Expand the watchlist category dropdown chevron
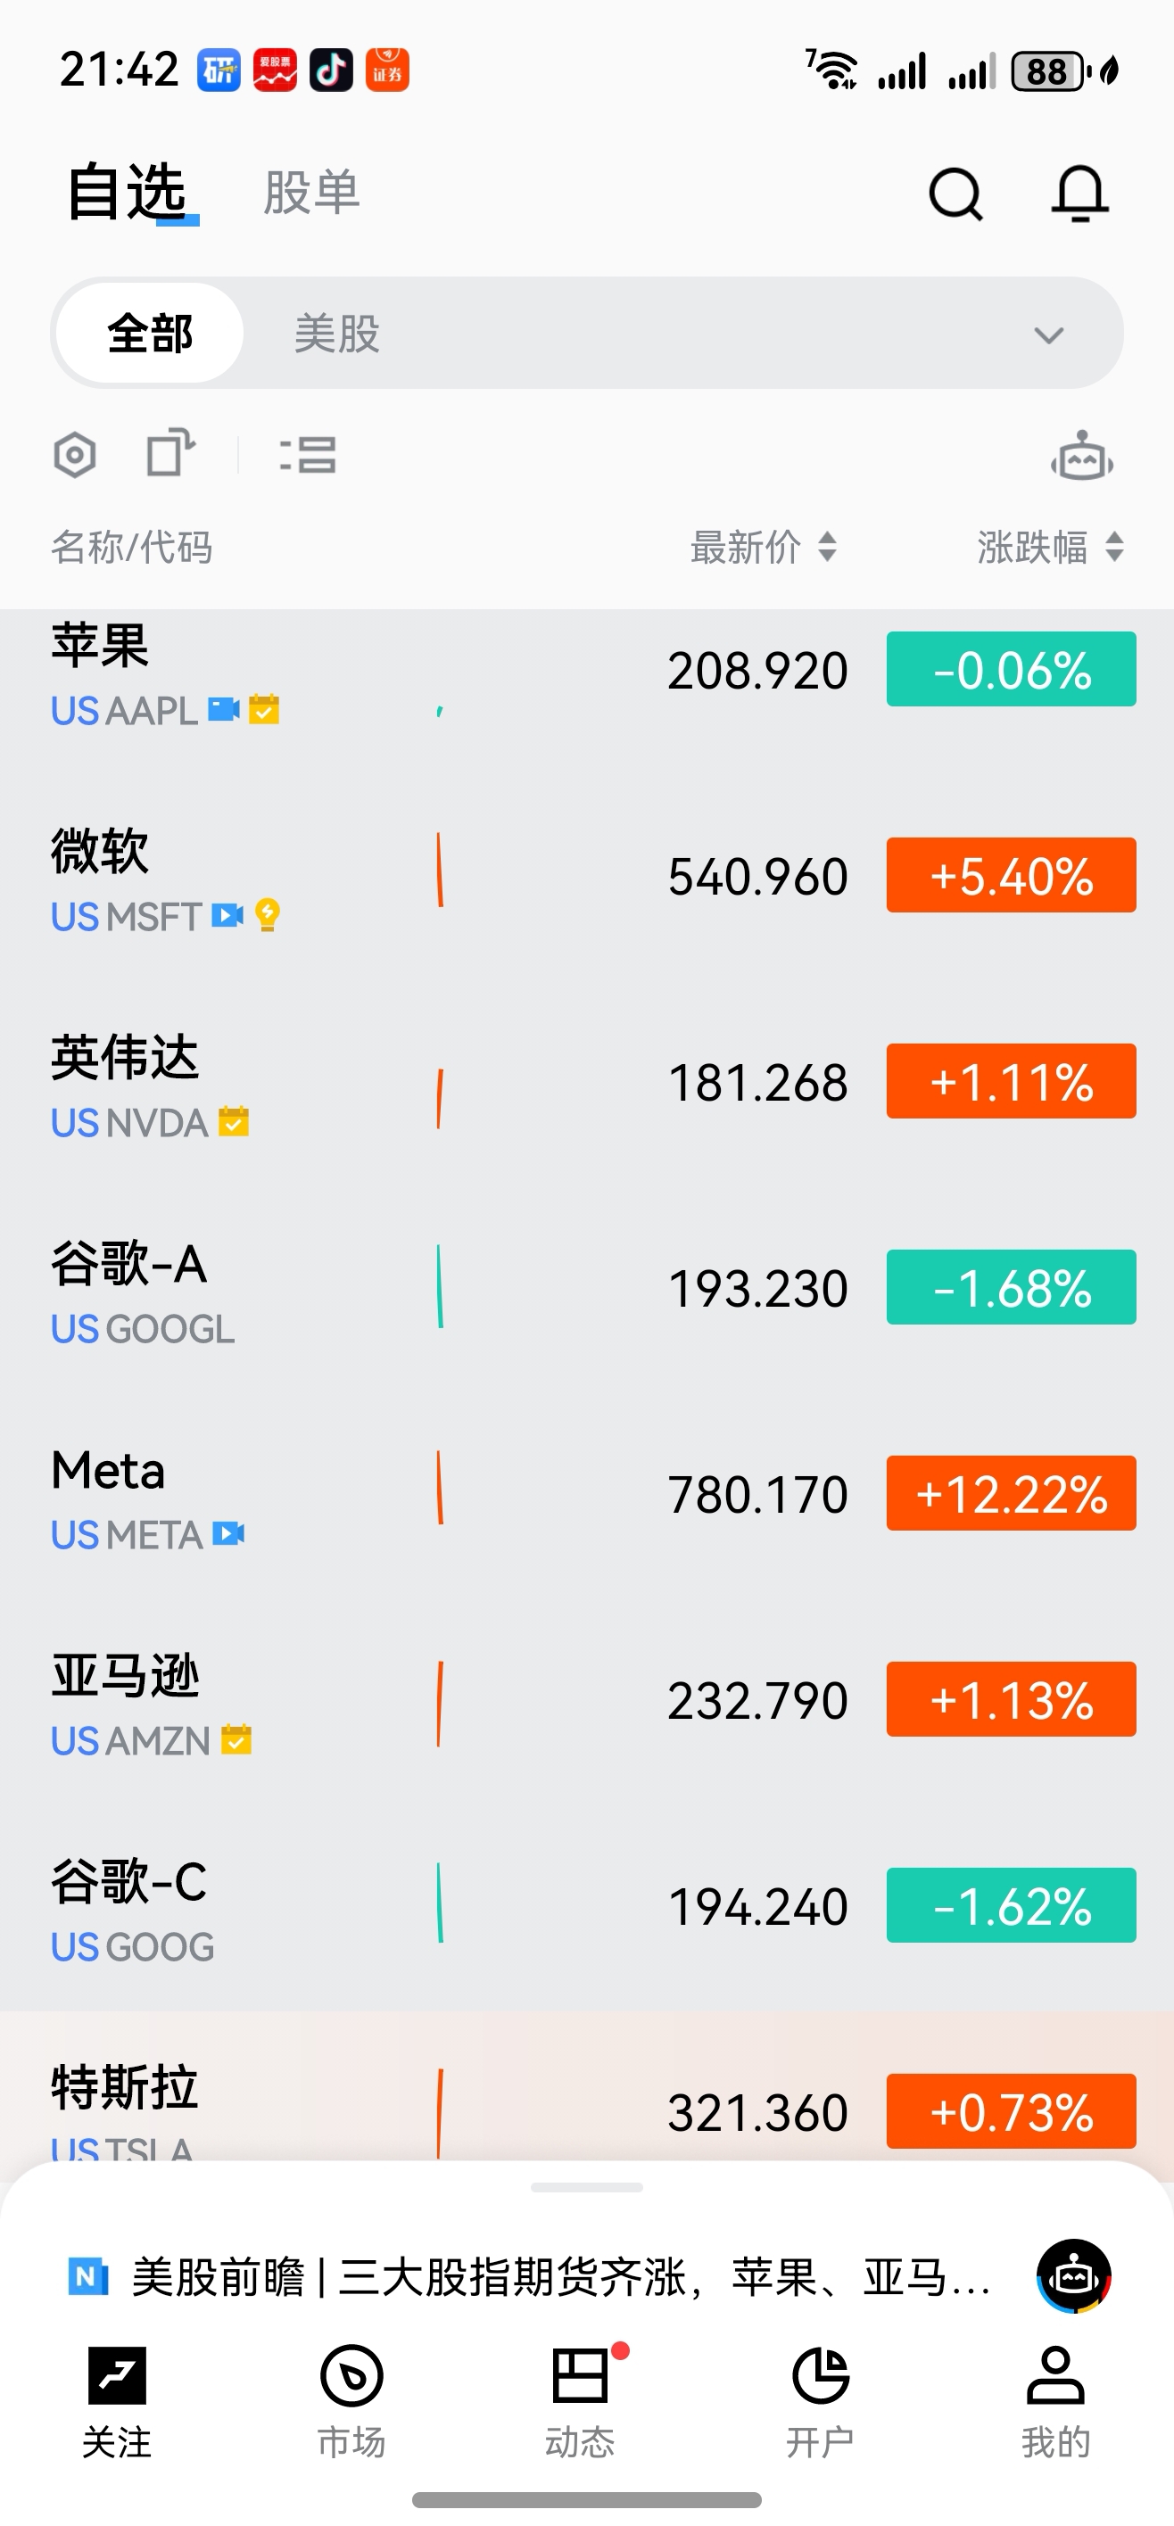 [x=1048, y=335]
